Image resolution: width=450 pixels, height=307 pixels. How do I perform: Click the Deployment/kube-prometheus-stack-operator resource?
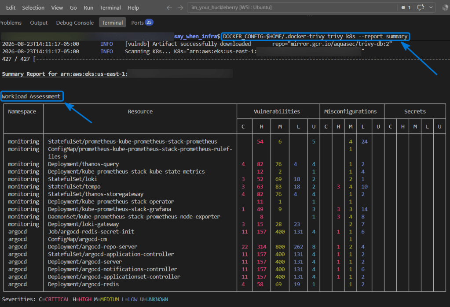[111, 201]
